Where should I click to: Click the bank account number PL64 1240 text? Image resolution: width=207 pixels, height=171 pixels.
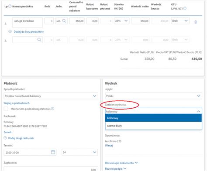(25, 126)
